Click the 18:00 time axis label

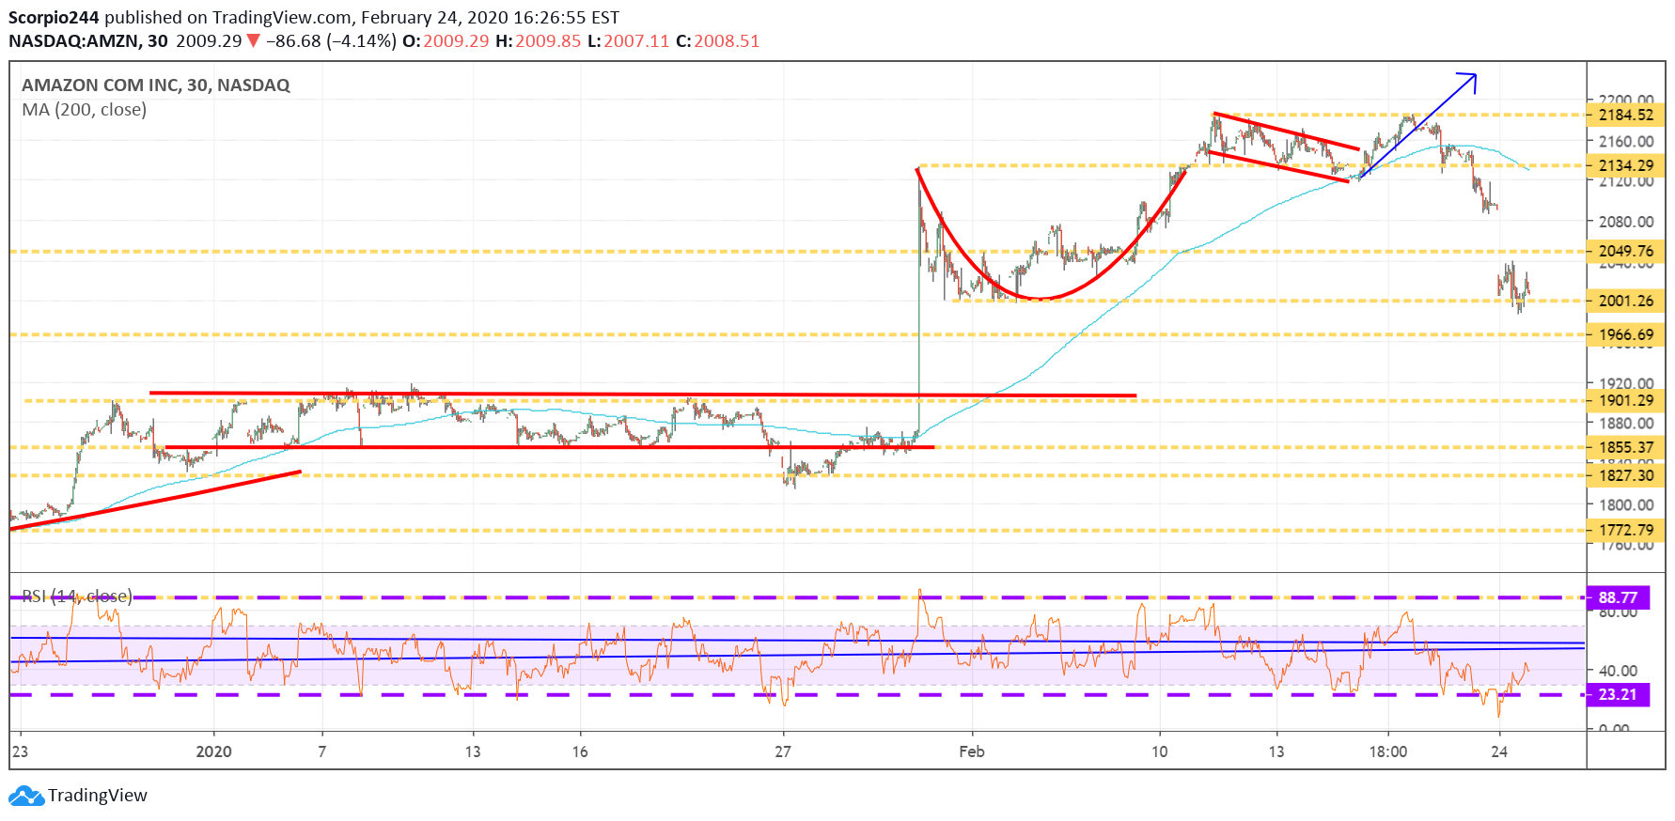tap(1388, 751)
